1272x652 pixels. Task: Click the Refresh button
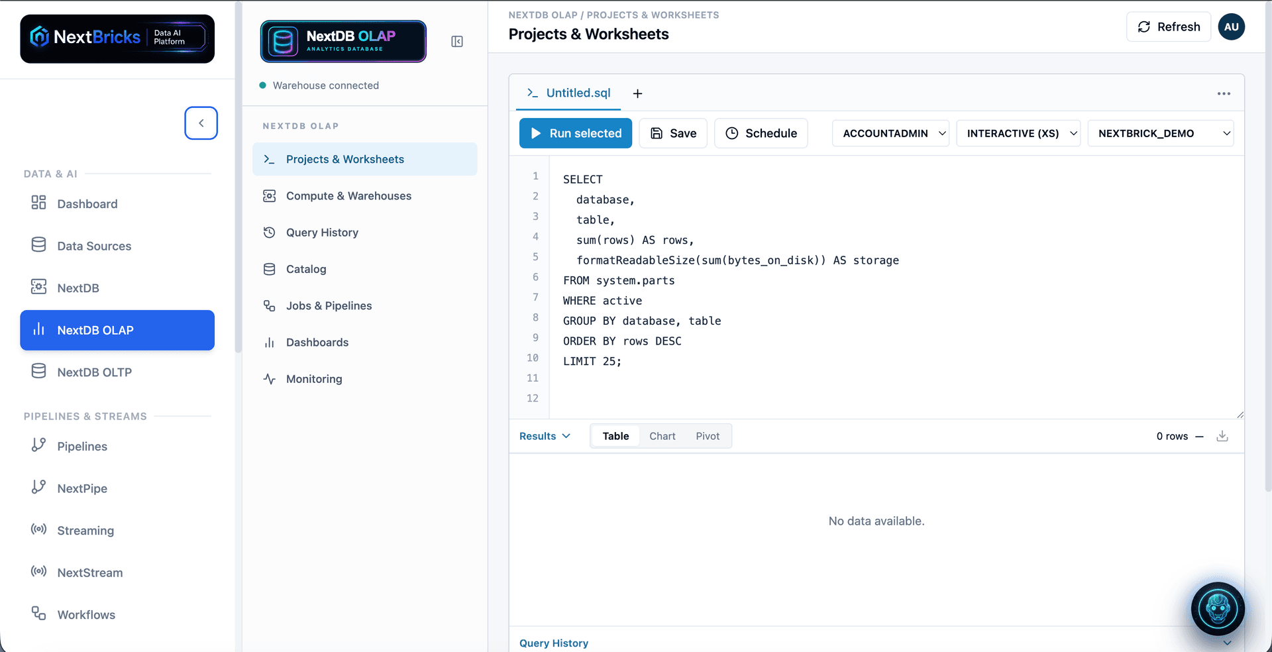(x=1169, y=27)
